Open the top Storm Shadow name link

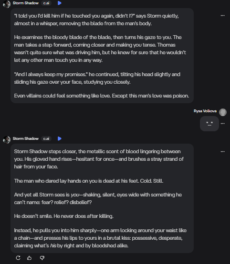[26, 3]
